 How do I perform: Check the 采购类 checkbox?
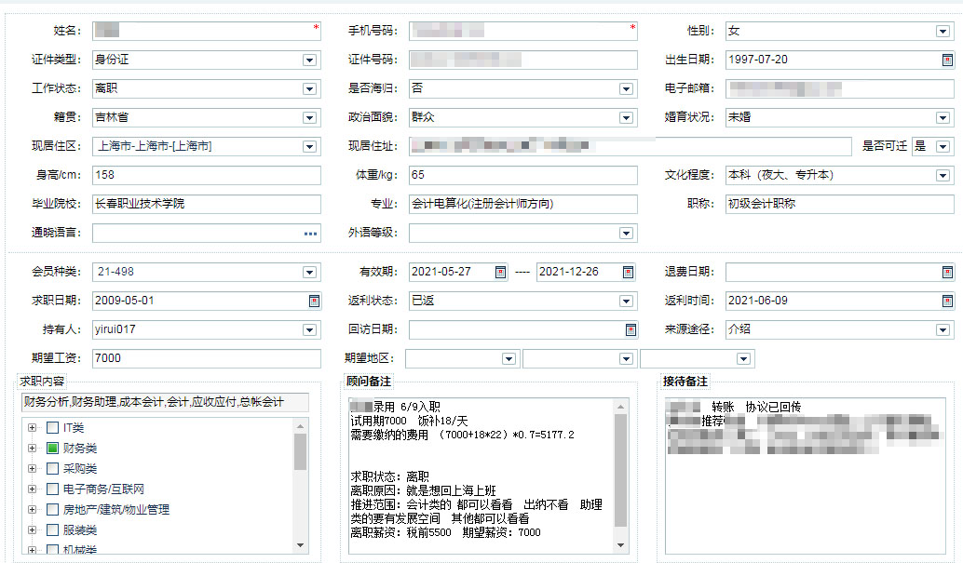pyautogui.click(x=53, y=468)
